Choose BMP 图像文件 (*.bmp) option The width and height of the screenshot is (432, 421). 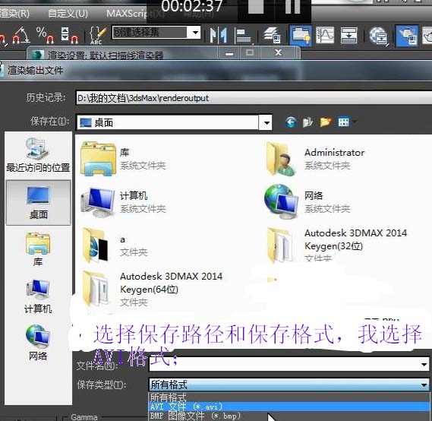pyautogui.click(x=289, y=416)
